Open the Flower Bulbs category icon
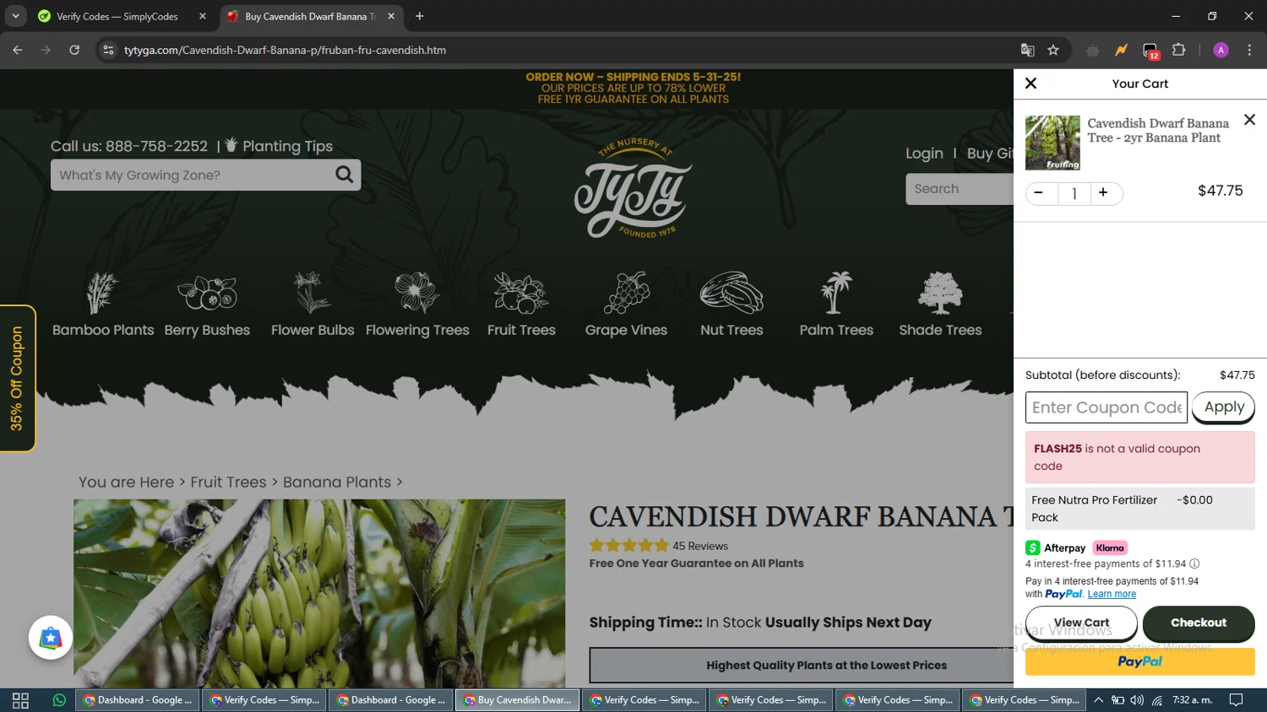 [x=312, y=293]
